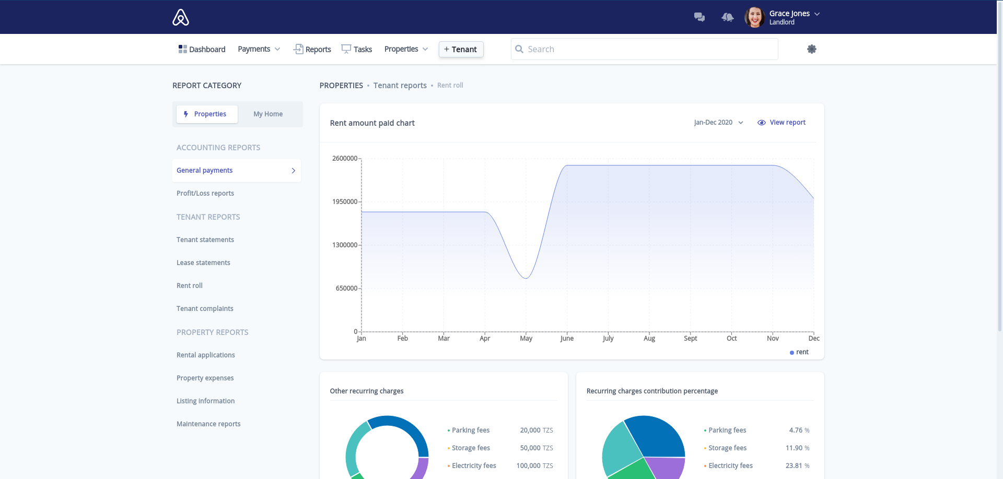Open Rental applications report

206,355
